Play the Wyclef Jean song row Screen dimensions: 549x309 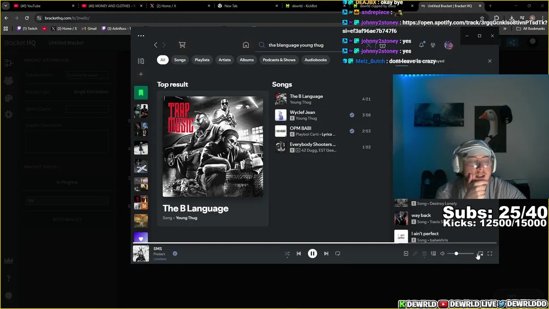pos(324,115)
